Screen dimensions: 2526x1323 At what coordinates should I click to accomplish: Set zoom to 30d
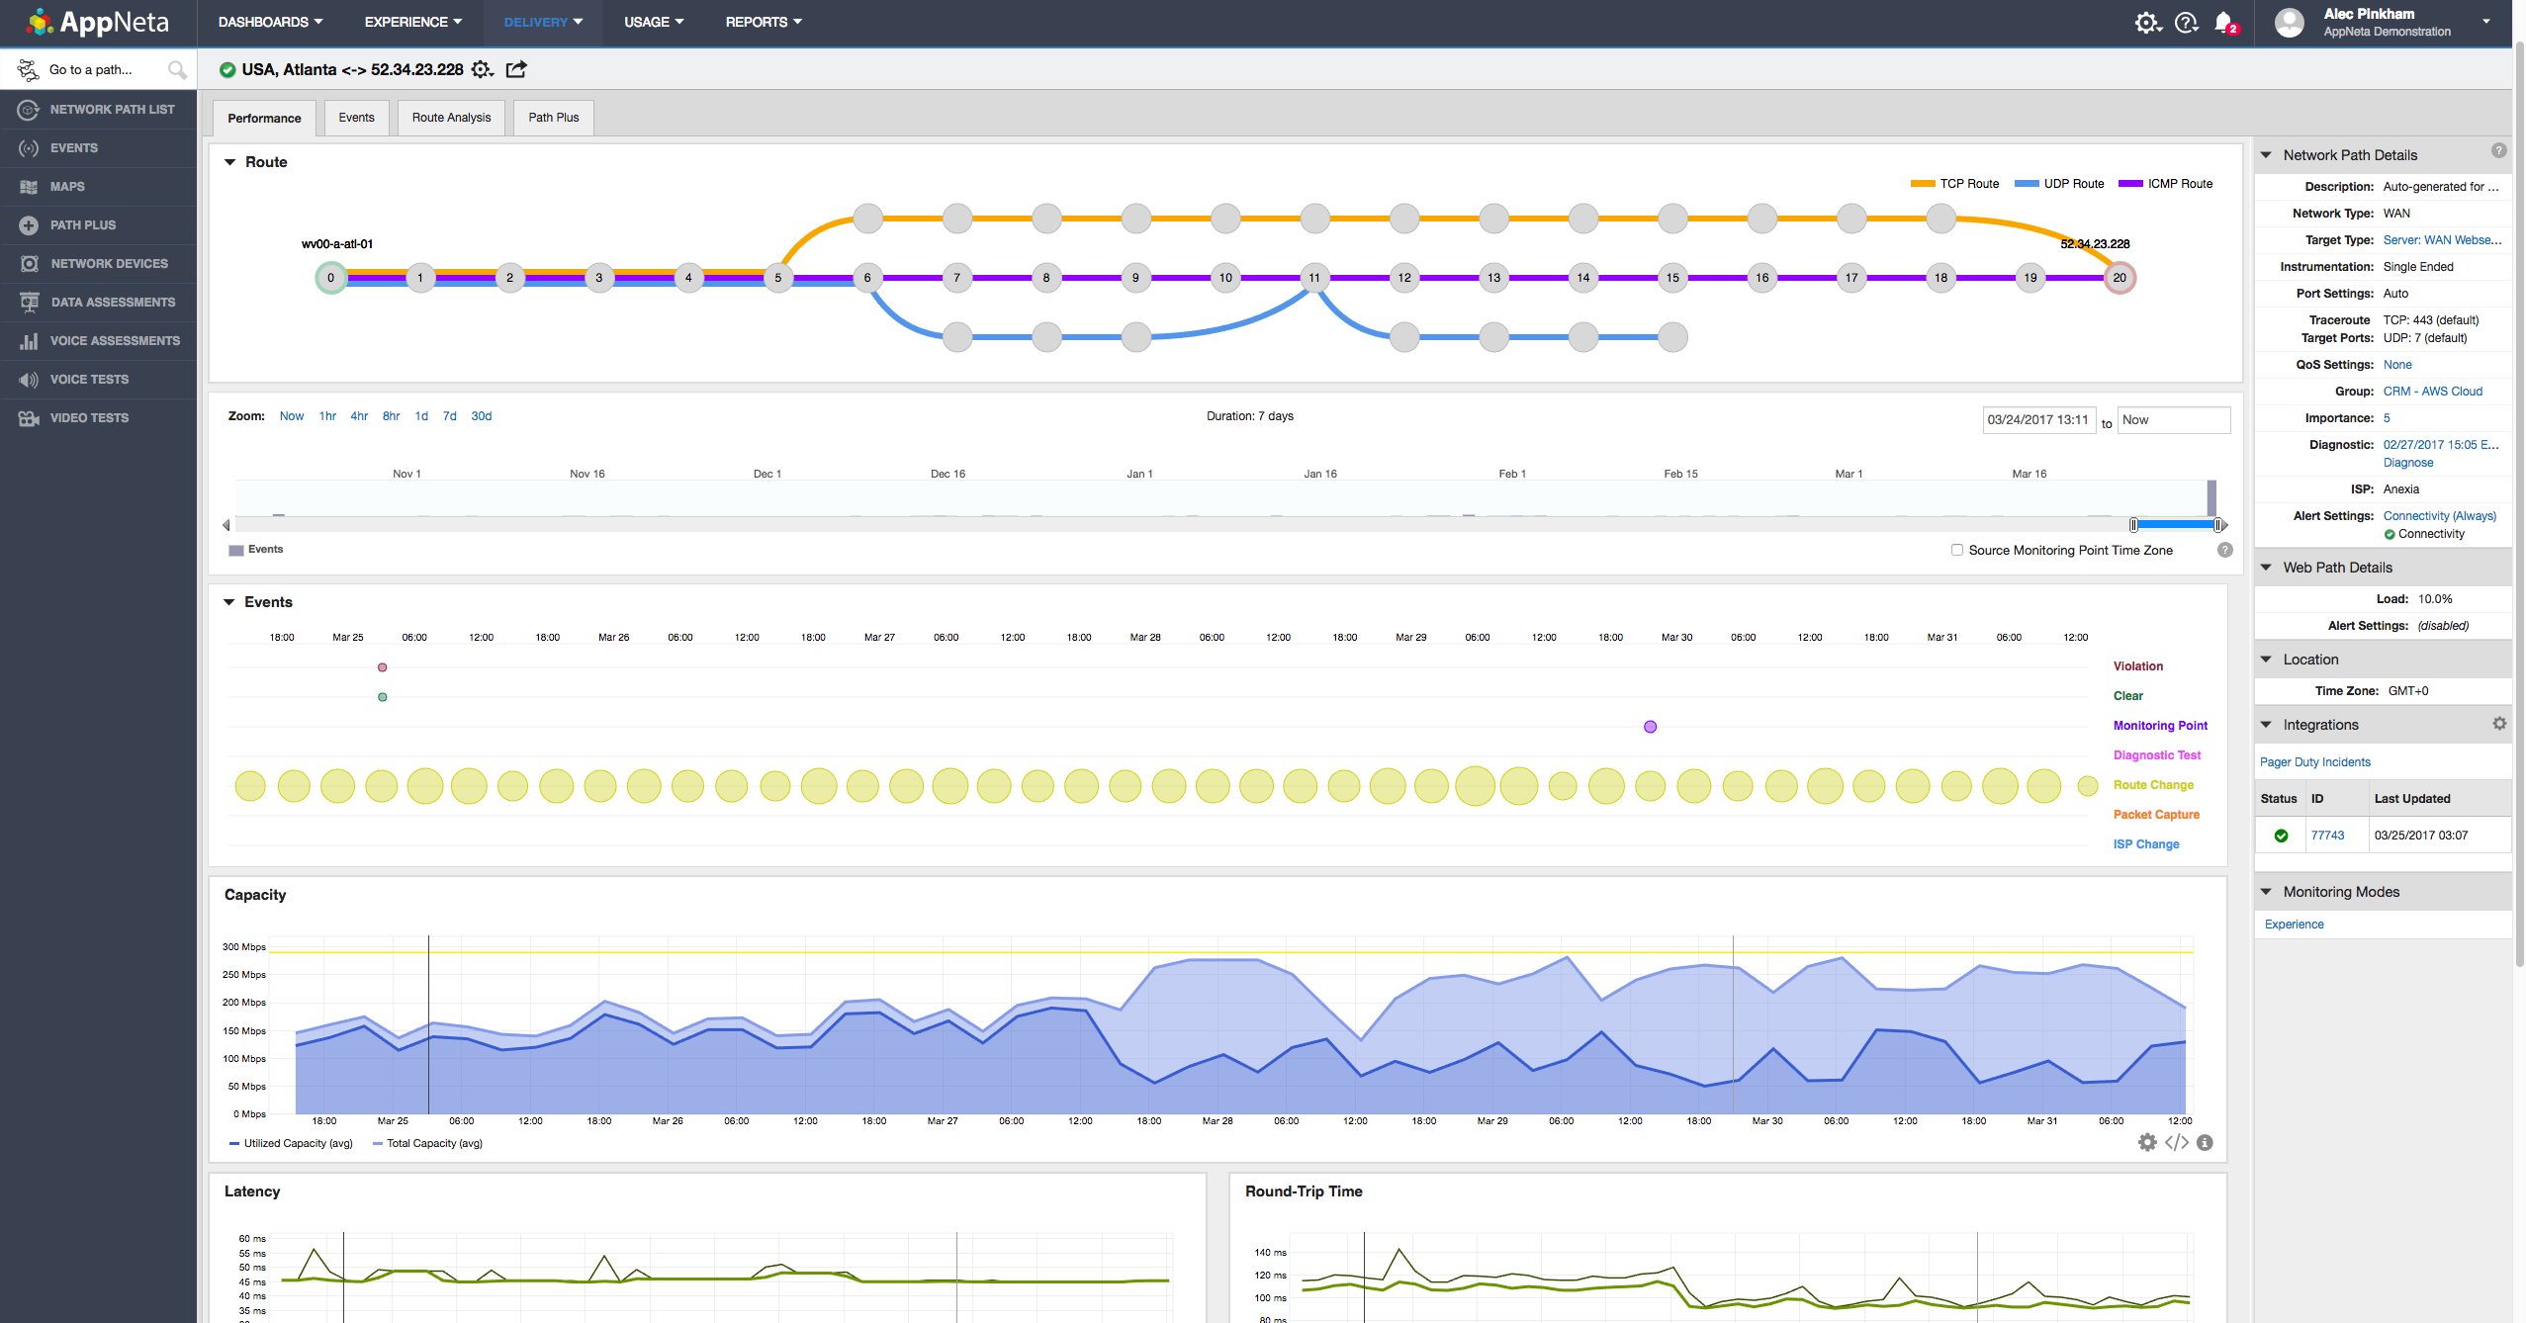click(481, 416)
